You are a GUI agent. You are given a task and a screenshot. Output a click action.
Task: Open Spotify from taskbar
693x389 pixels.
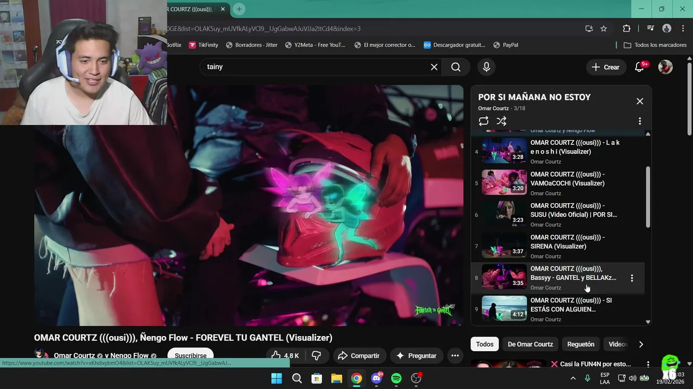[x=396, y=378]
